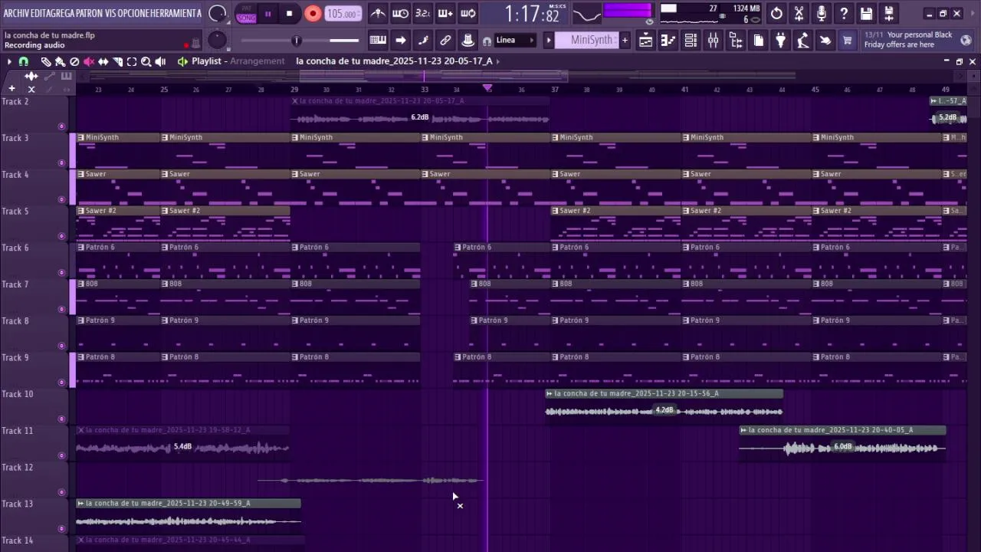
Task: Click the main pitch knob
Action: [218, 40]
